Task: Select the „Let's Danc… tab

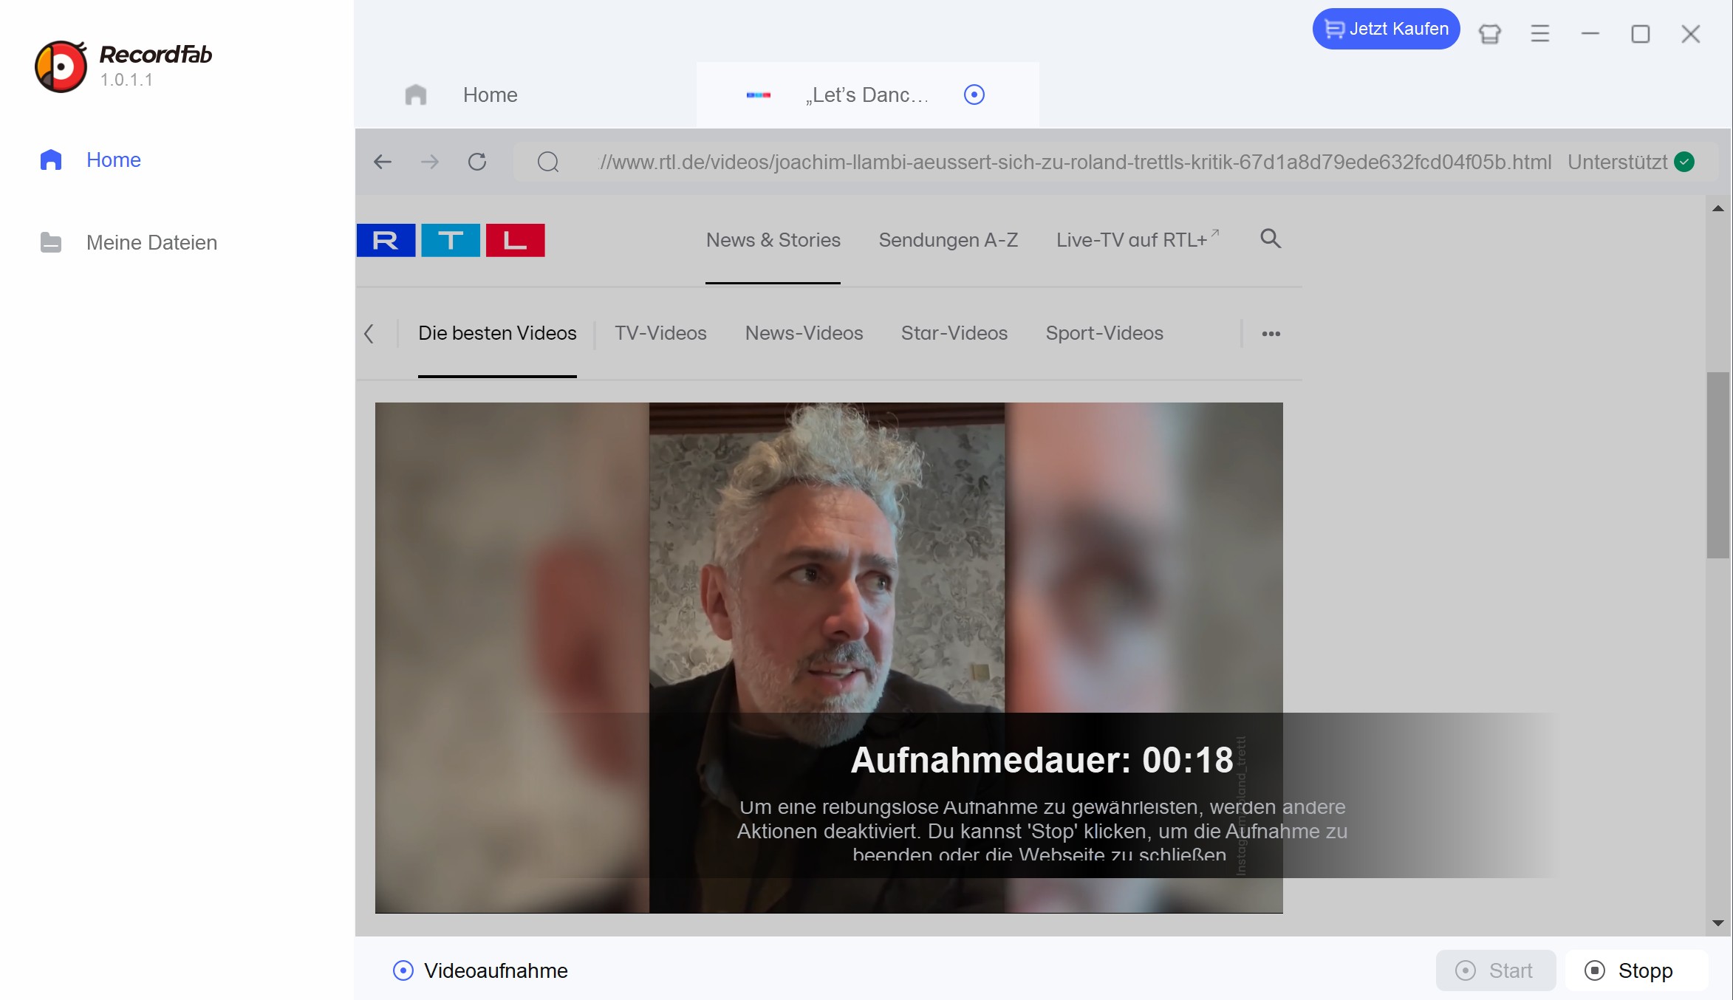Action: tap(867, 95)
